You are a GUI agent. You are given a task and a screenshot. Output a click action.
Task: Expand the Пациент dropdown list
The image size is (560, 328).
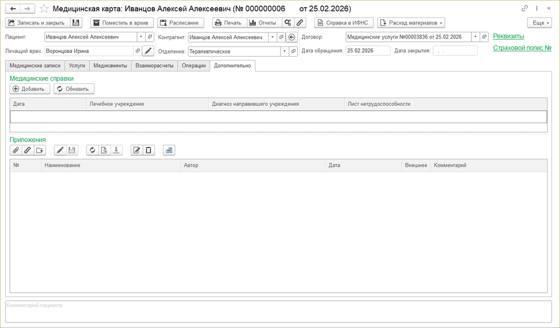(x=141, y=37)
